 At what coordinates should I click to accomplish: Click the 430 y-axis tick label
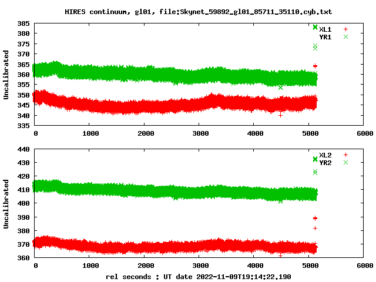pyautogui.click(x=23, y=163)
